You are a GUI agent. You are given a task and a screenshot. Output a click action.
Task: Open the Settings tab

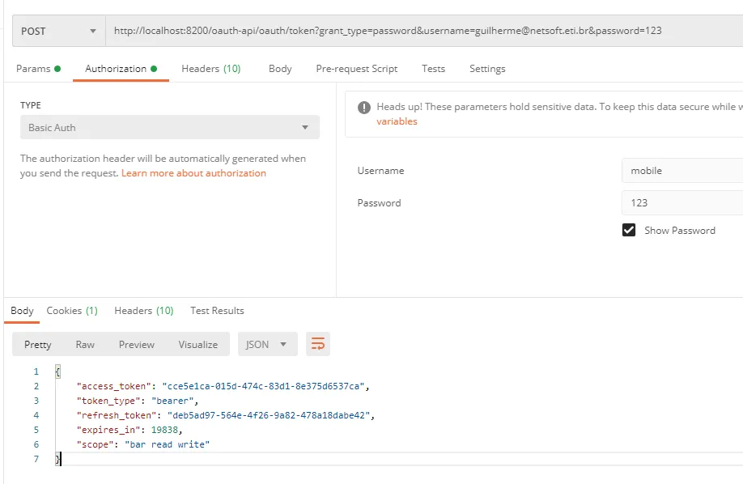point(487,69)
